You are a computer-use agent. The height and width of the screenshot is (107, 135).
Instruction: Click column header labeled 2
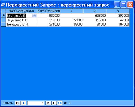[x=95, y=11]
